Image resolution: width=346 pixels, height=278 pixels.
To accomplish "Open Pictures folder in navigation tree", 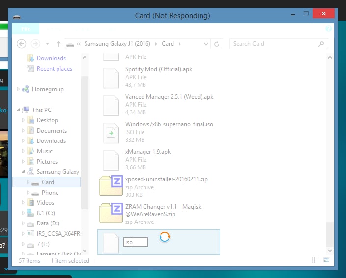I will click(x=47, y=162).
